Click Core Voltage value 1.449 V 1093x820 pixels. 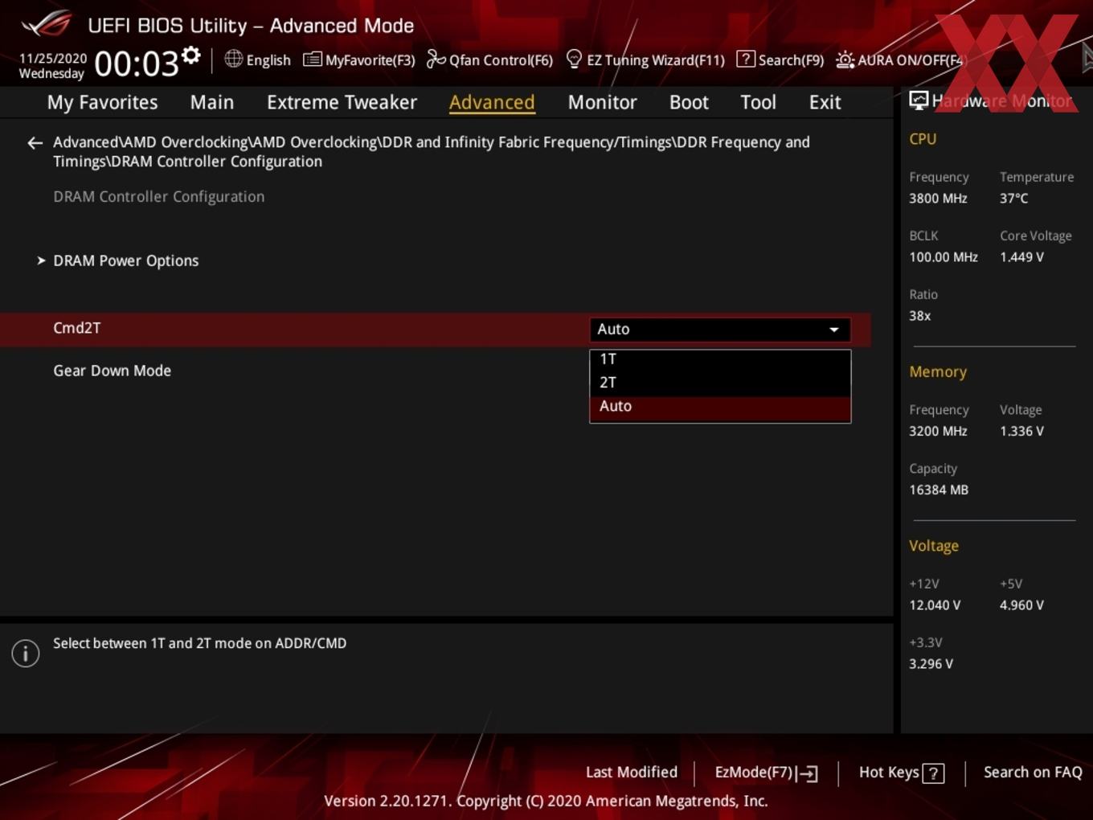[1021, 257]
